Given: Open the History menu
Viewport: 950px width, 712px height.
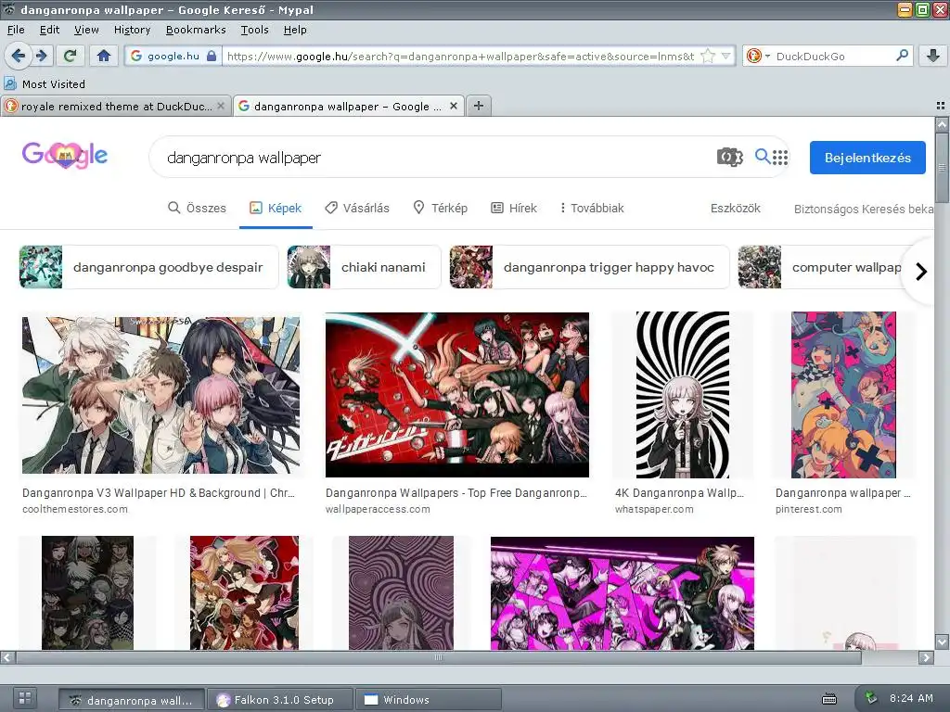Looking at the screenshot, I should (132, 30).
